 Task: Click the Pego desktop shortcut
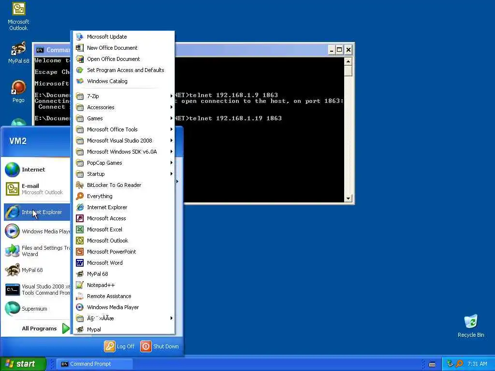click(x=18, y=91)
